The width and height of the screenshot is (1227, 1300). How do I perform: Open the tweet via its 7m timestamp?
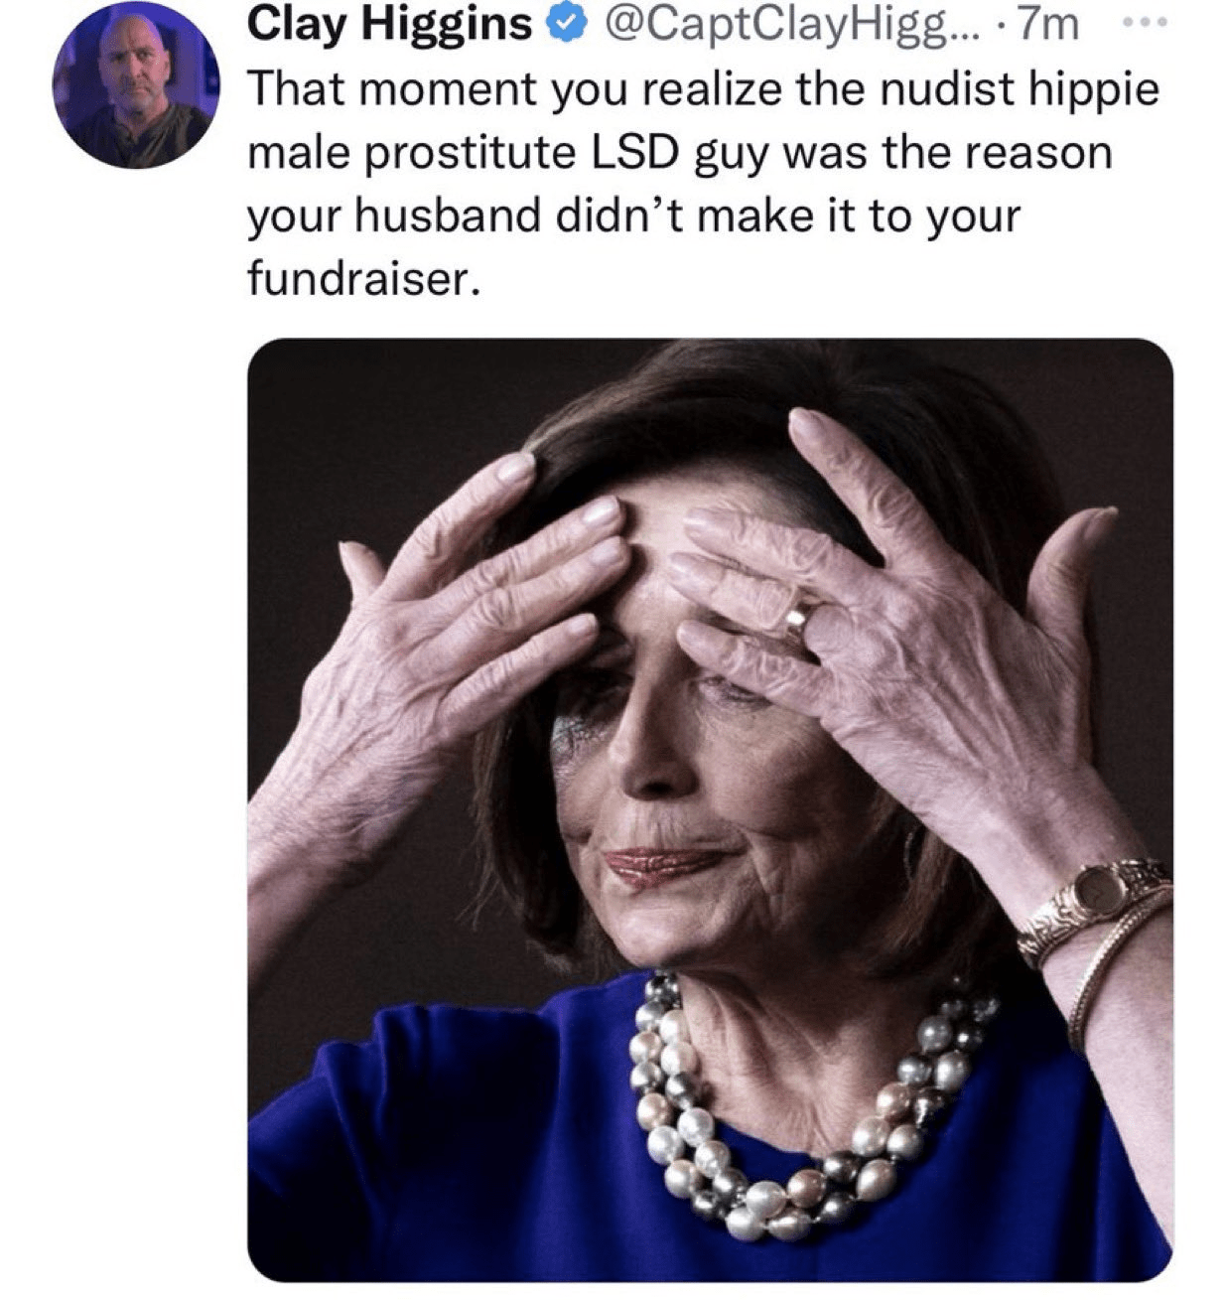point(1046,25)
